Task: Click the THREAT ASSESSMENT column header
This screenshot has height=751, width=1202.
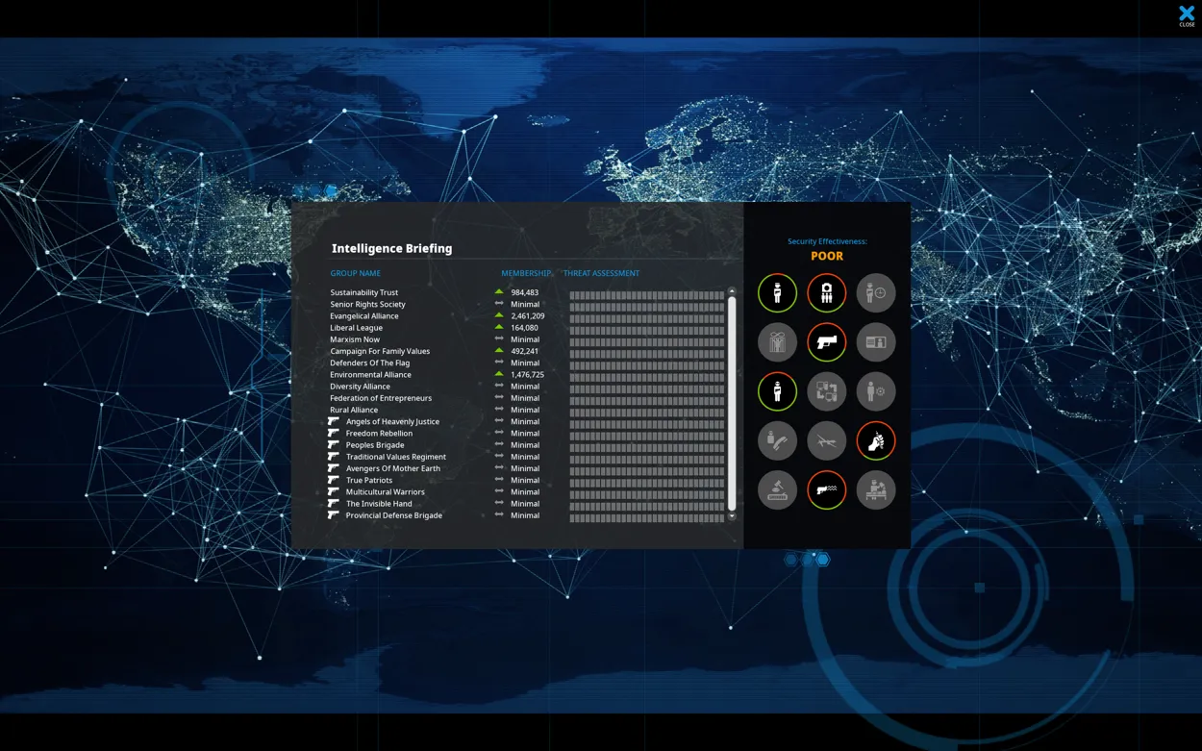Action: tap(601, 273)
